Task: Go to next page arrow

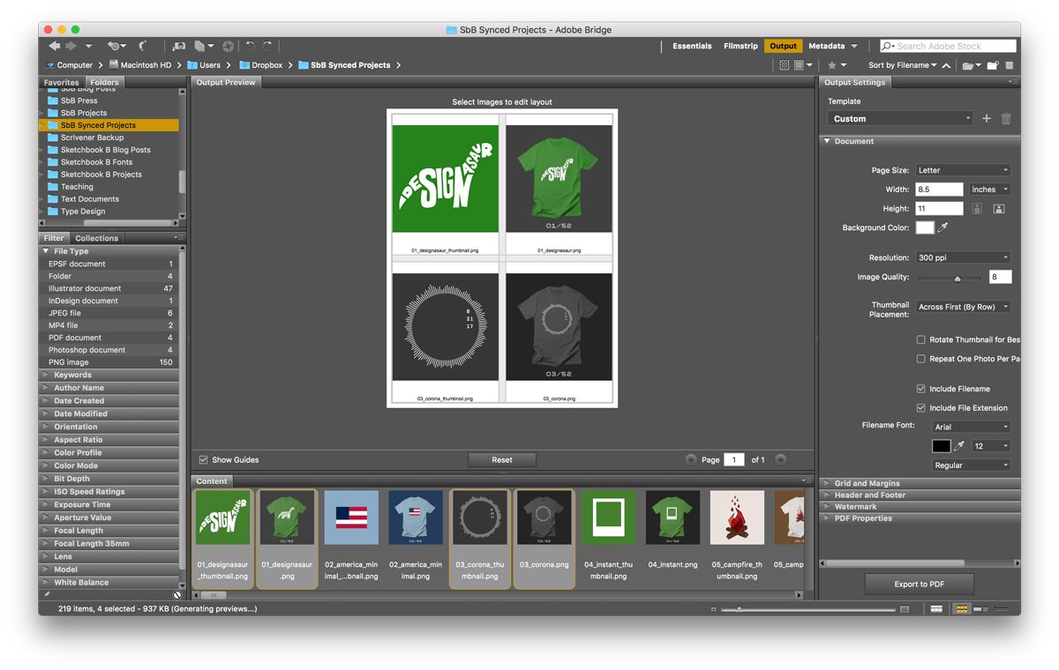Action: [x=781, y=459]
